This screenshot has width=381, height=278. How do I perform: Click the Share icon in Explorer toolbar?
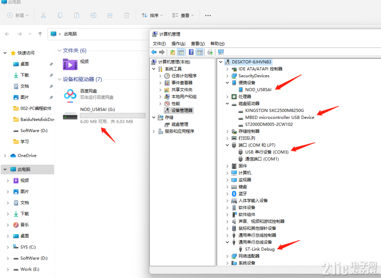(110, 15)
